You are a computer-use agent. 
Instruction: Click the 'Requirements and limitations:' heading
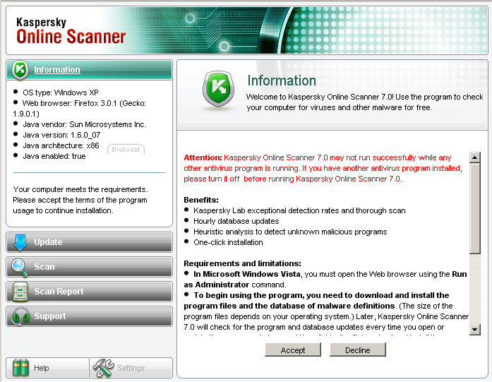coord(242,263)
